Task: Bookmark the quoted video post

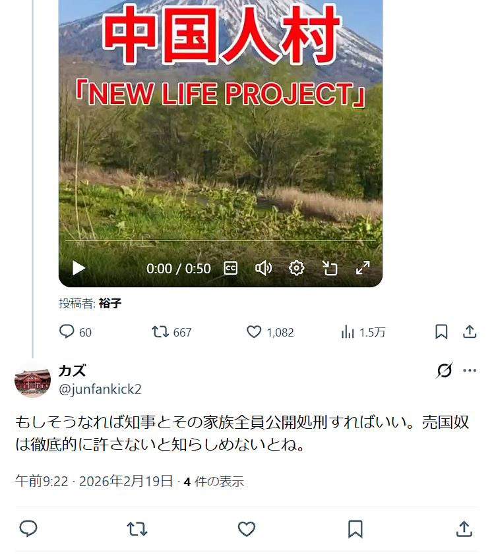Action: (441, 332)
